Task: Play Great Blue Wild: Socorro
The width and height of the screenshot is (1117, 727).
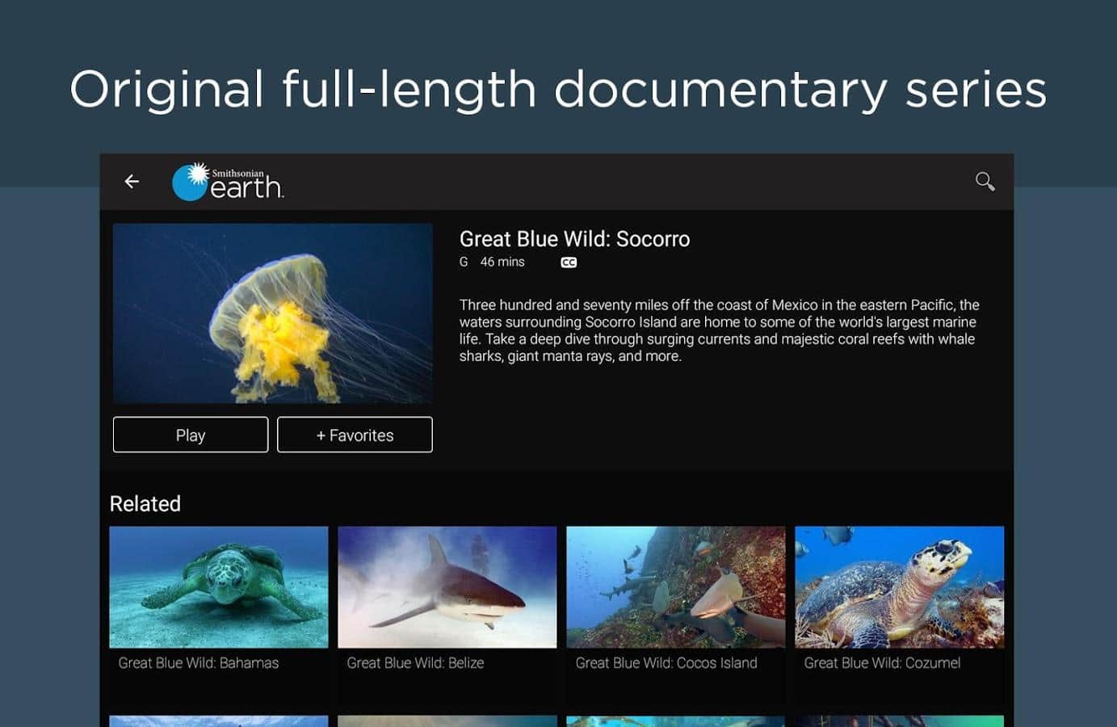Action: point(191,435)
